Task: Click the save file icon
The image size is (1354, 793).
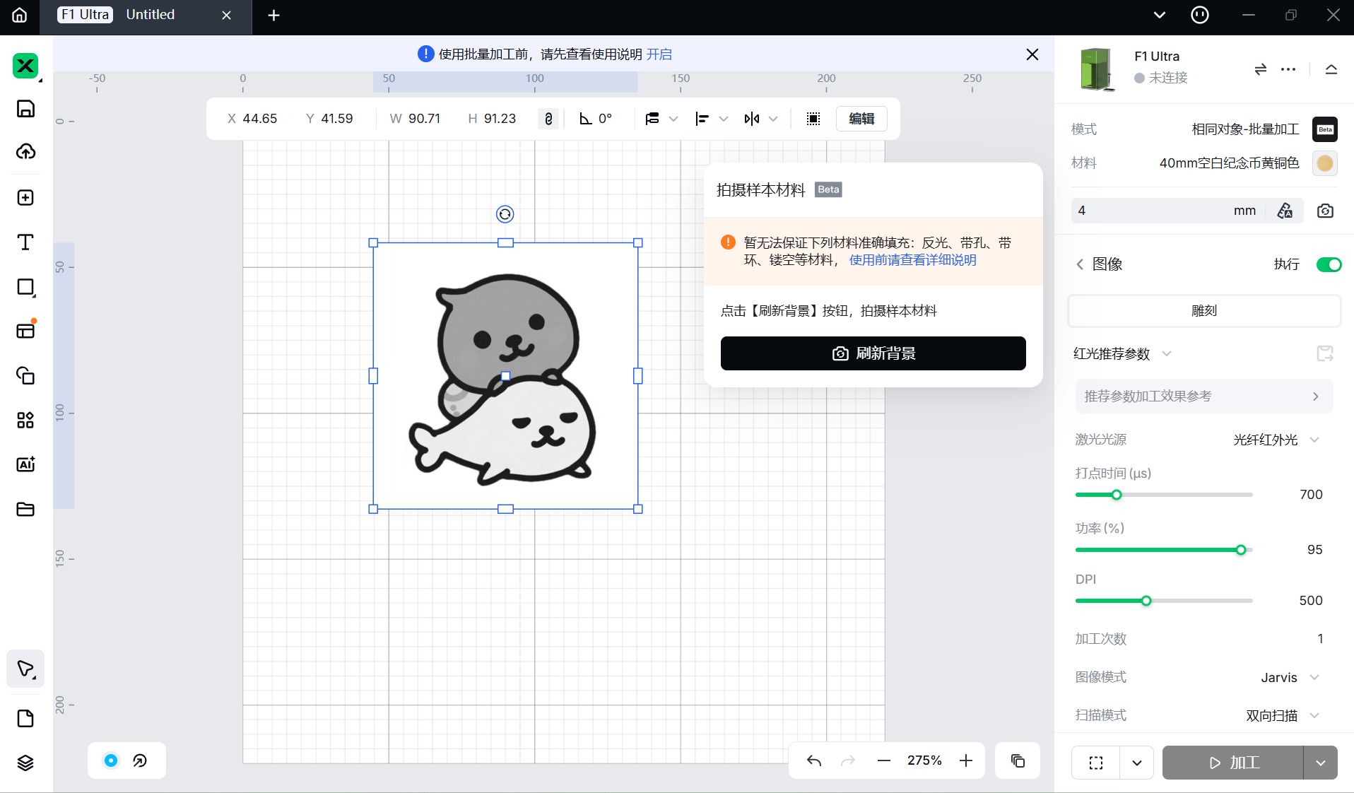Action: (x=25, y=108)
